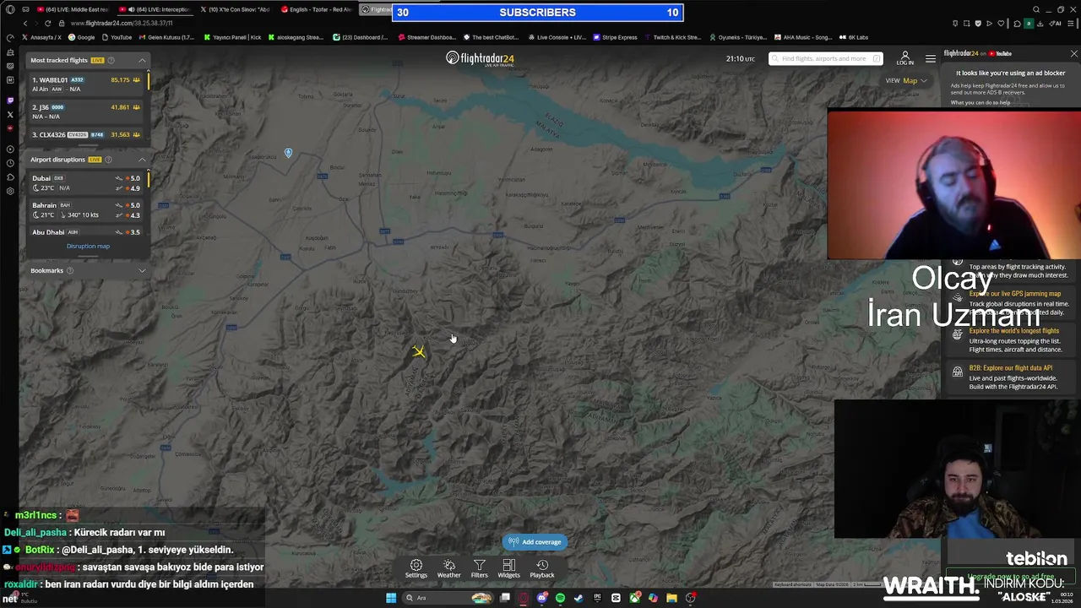Collapse the Most tracked flights panel

142,60
